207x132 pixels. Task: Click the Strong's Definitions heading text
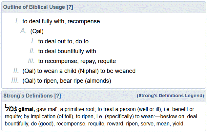(x=28, y=96)
